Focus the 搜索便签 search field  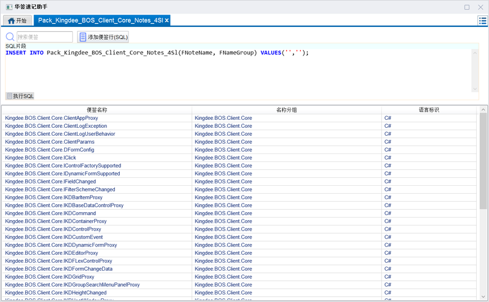point(45,37)
